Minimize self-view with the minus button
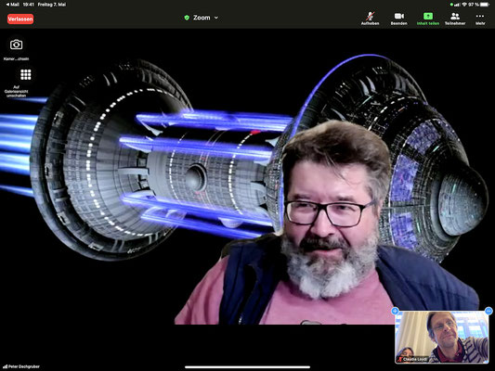Viewport: 495px width, 371px height. click(488, 311)
